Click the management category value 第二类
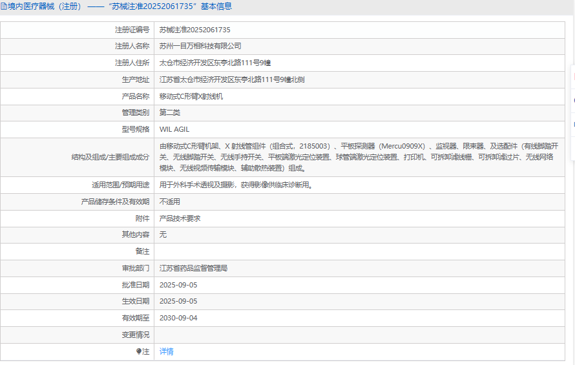The height and width of the screenshot is (365, 575). coord(170,112)
